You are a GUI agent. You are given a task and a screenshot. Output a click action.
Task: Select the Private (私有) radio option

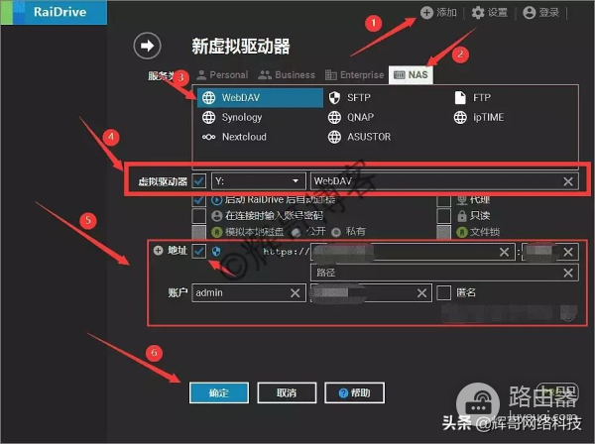click(x=336, y=232)
